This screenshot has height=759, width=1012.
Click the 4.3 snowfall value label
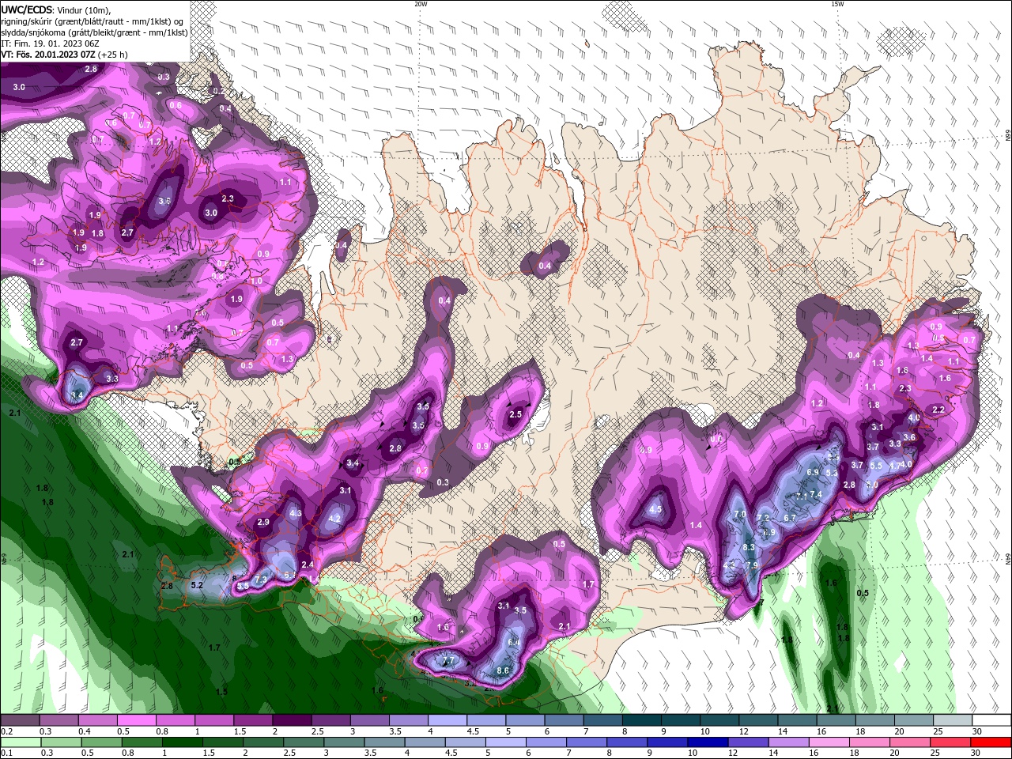pyautogui.click(x=296, y=513)
